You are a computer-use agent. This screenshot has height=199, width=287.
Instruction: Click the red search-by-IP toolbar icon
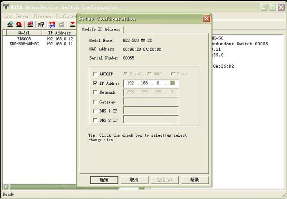[19, 24]
